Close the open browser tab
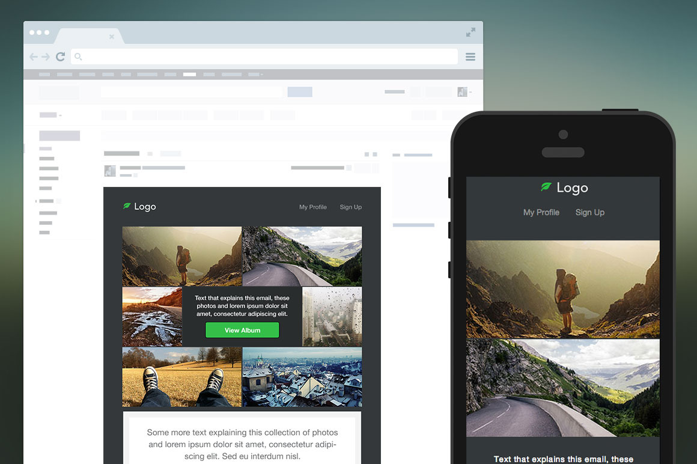The height and width of the screenshot is (464, 697). coord(112,37)
